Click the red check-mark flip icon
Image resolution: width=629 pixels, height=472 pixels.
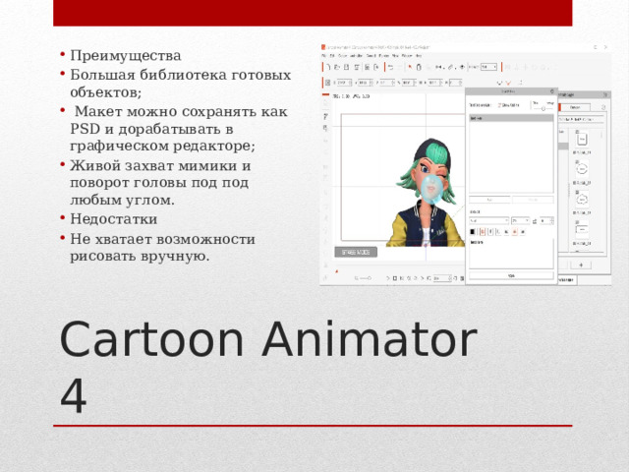click(x=509, y=83)
